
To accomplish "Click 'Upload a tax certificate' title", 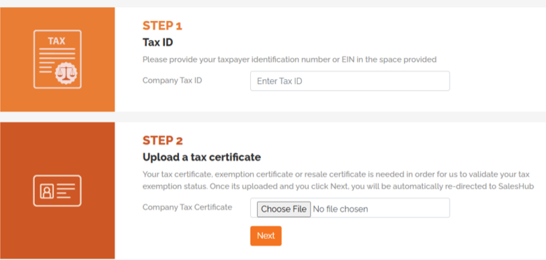I will (201, 157).
